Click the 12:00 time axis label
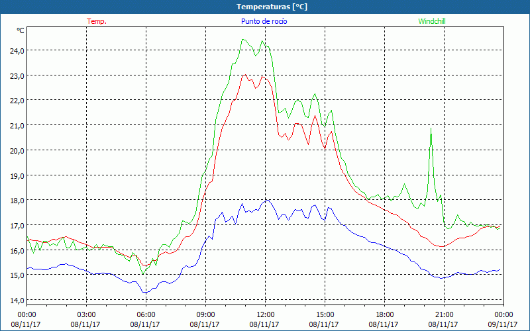This screenshot has width=530, height=331. (265, 314)
